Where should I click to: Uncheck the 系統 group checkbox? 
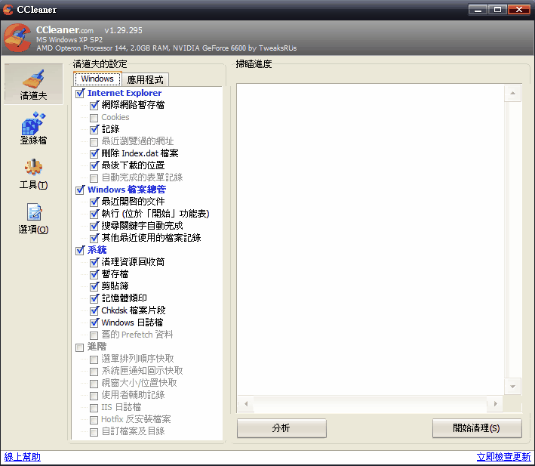pos(80,250)
